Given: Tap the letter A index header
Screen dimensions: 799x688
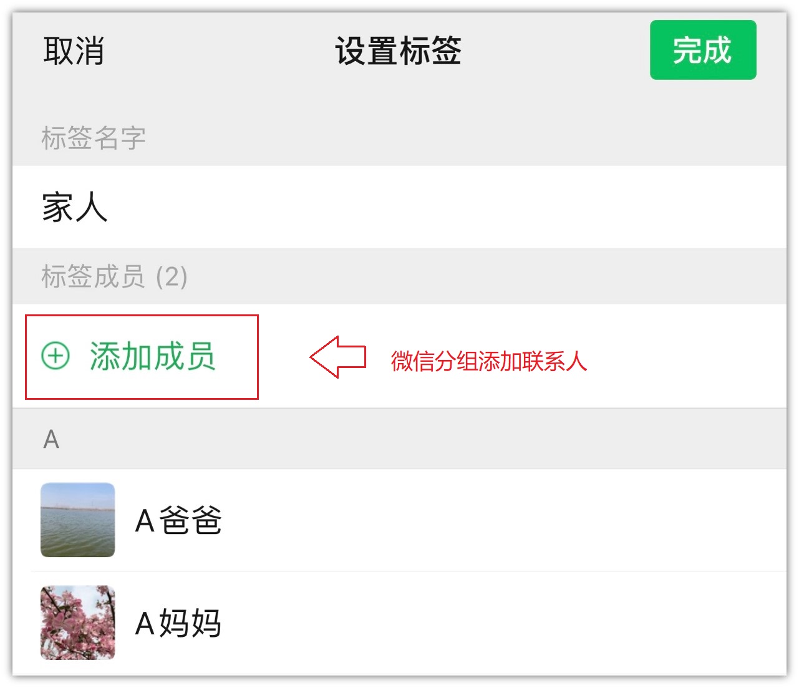Looking at the screenshot, I should [x=51, y=439].
